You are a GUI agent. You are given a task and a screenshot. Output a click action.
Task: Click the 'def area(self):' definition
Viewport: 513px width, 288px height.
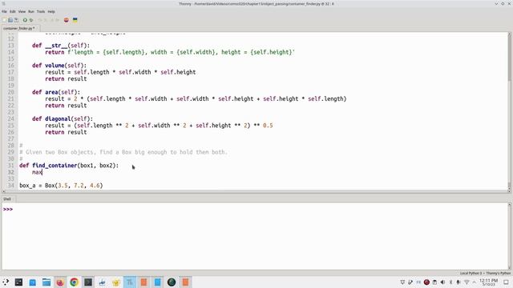click(x=56, y=92)
